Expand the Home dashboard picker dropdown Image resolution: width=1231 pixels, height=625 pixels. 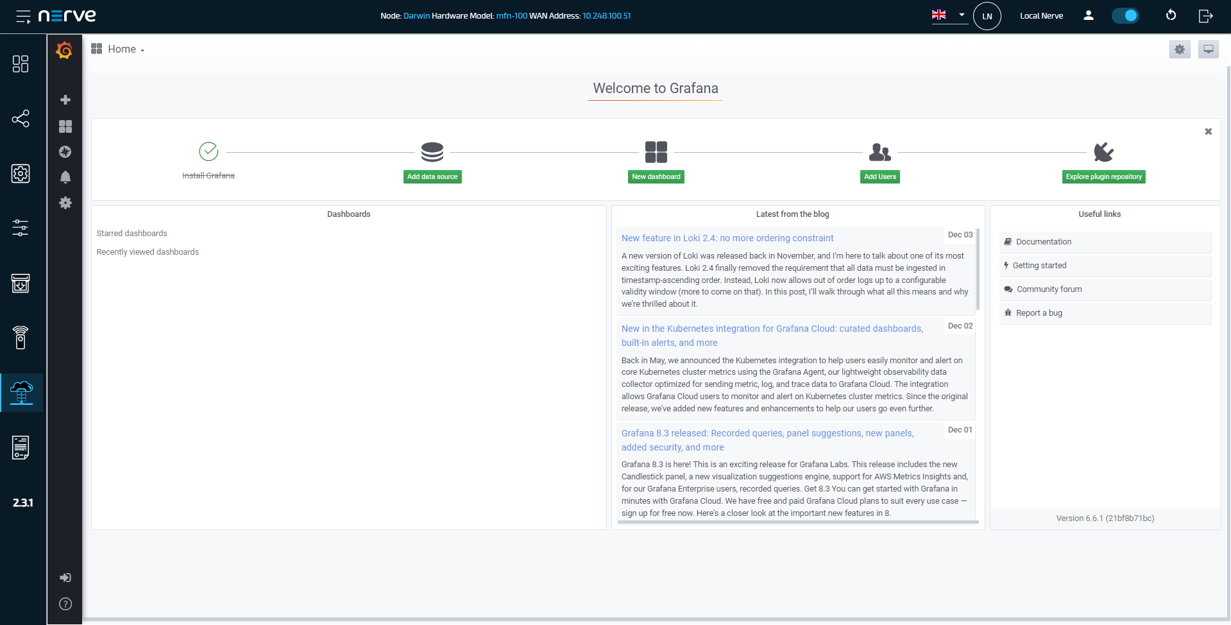point(126,49)
